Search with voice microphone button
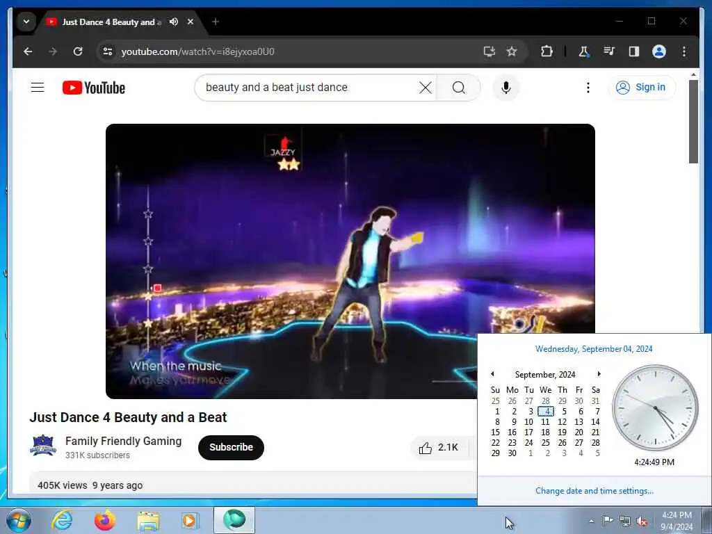 506,88
